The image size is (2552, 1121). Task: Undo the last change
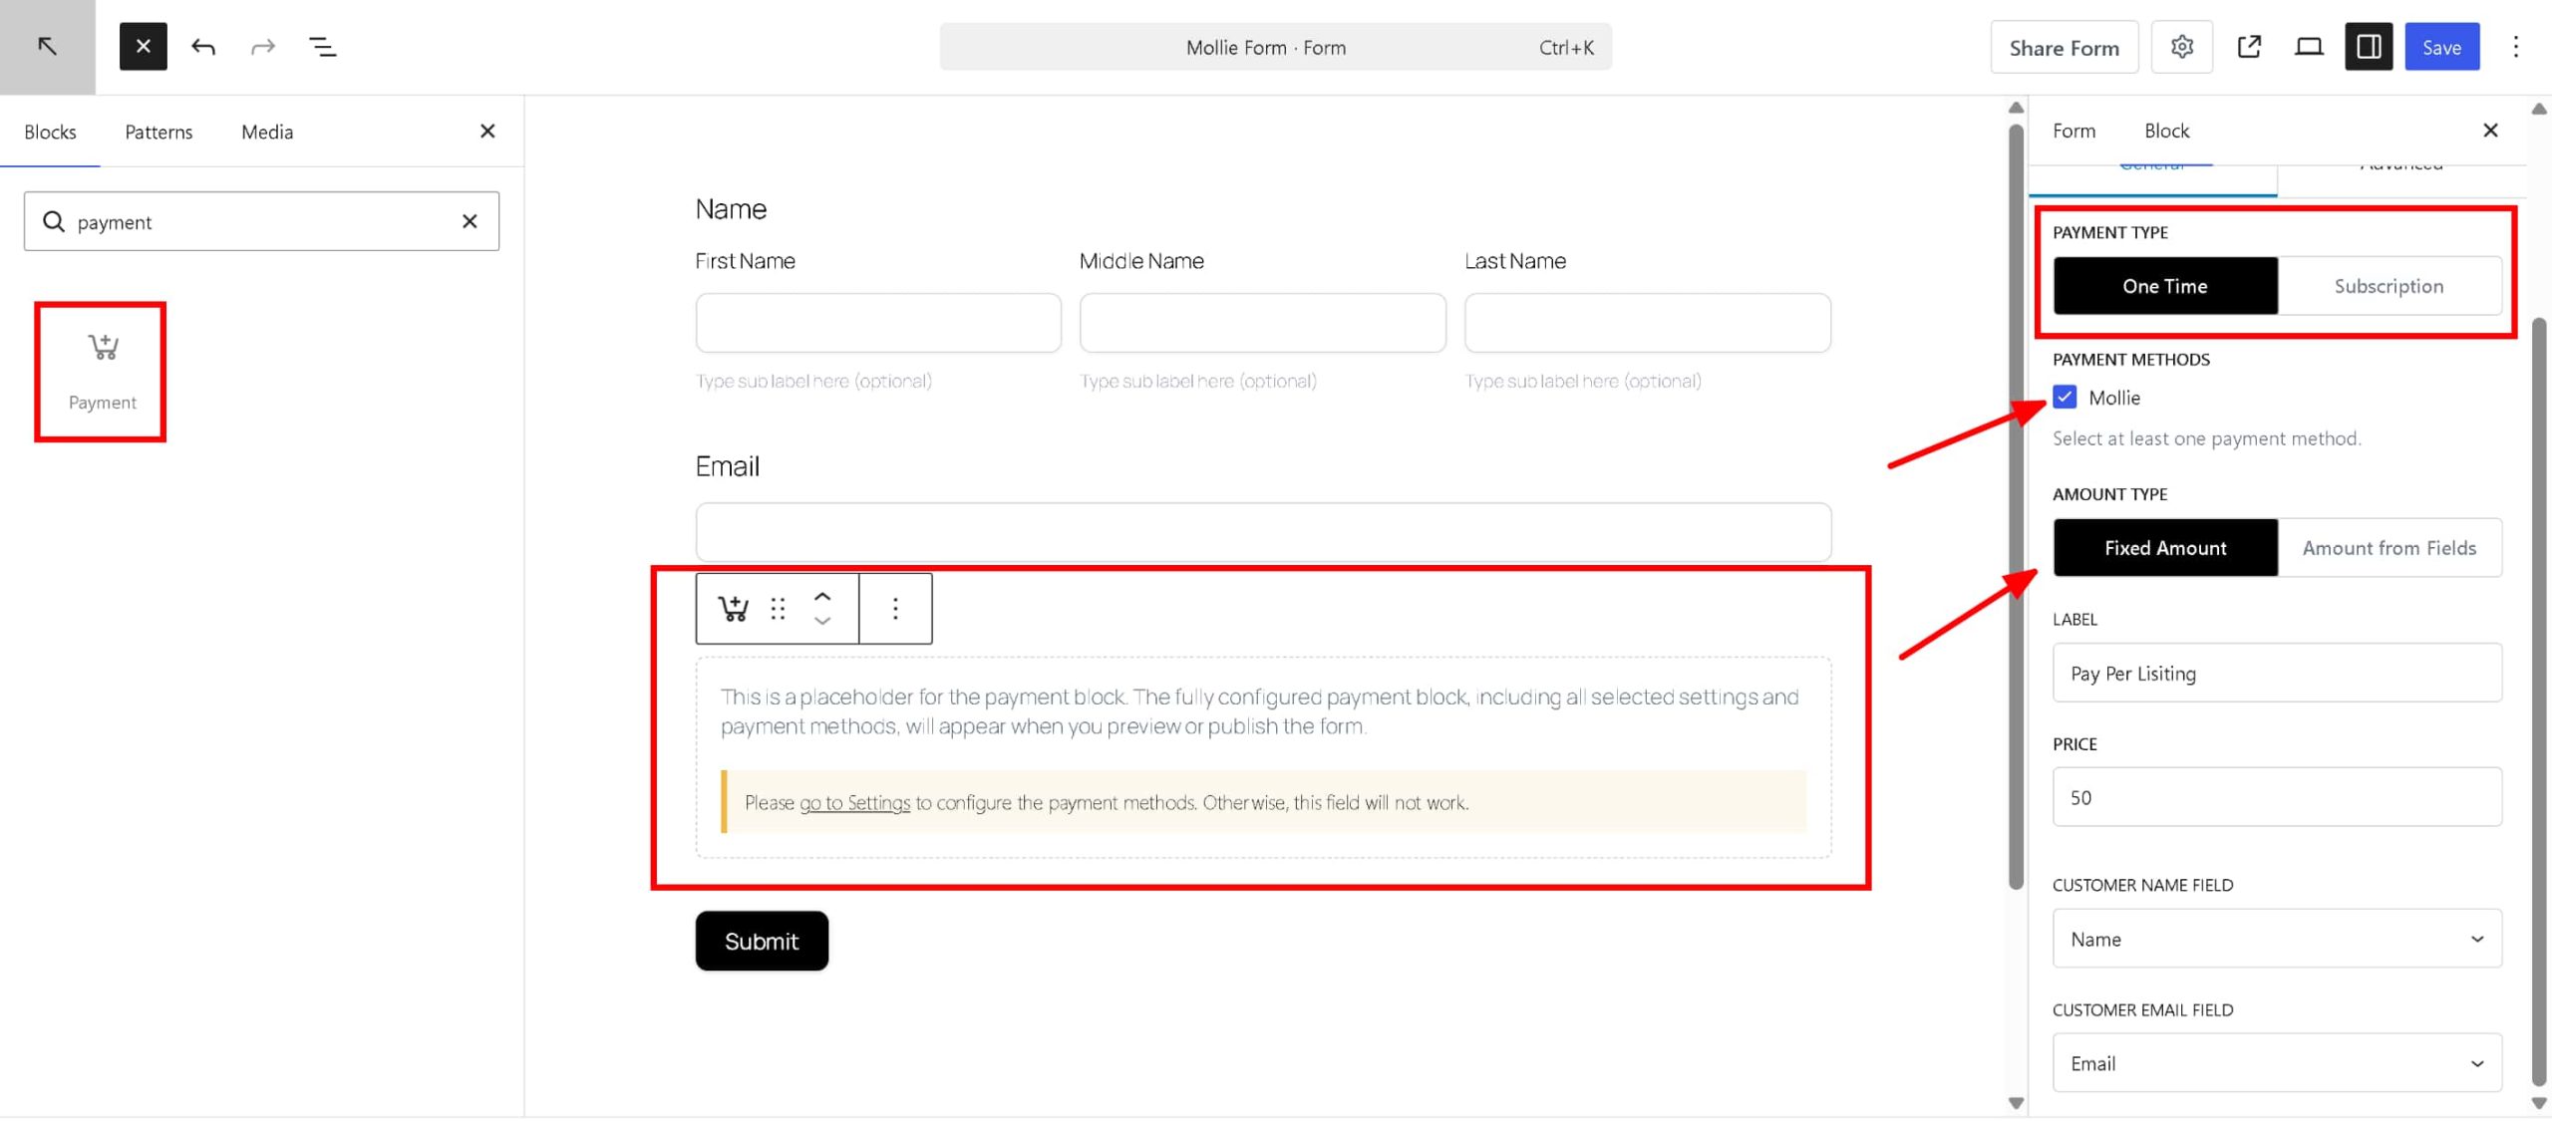203,47
